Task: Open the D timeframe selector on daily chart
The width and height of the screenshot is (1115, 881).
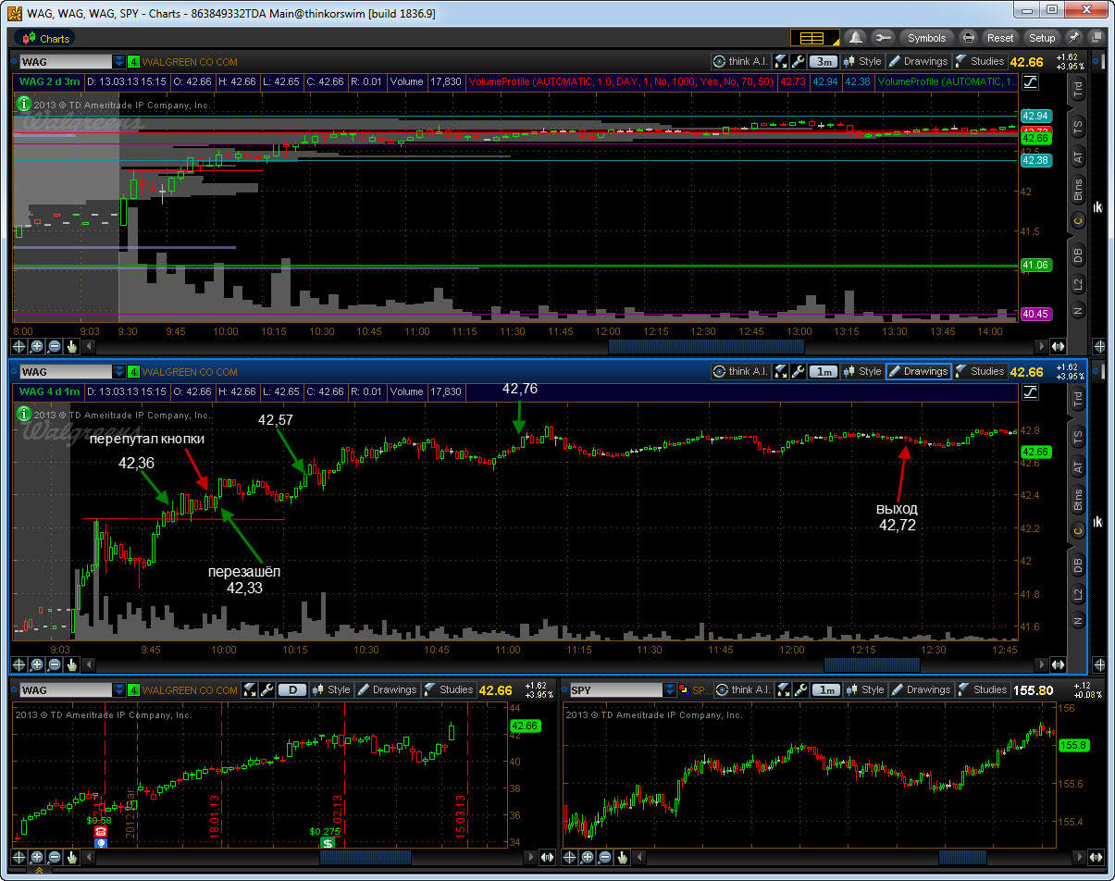Action: 292,689
